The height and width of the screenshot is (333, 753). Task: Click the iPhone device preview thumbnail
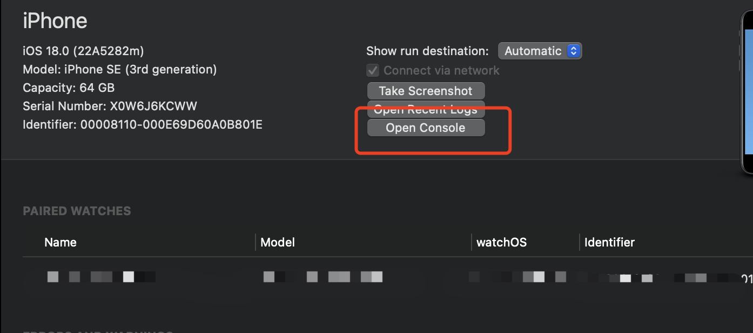coord(747,92)
